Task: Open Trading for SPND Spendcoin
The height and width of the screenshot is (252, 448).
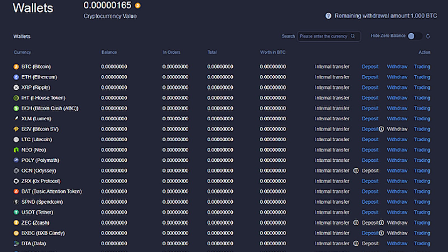Action: 422,202
